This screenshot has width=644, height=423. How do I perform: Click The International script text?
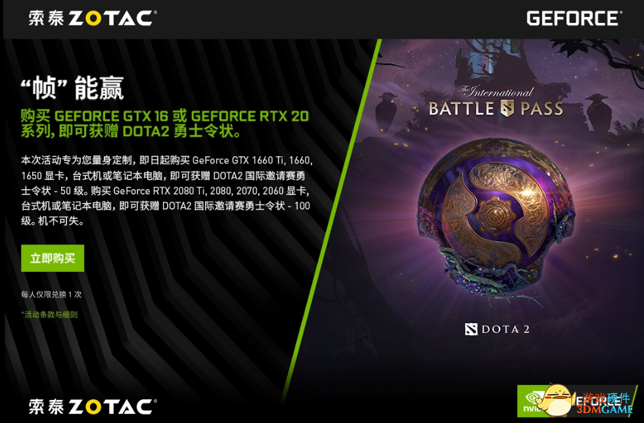click(x=496, y=91)
